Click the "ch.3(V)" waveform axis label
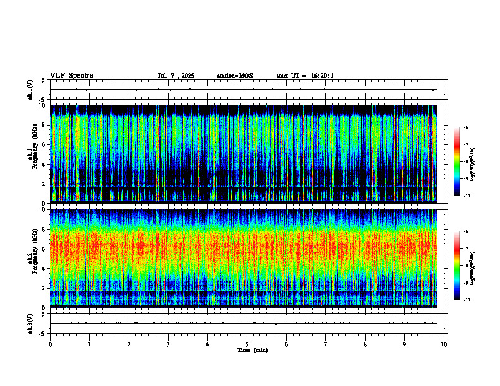This screenshot has width=500, height=386. [x=30, y=324]
